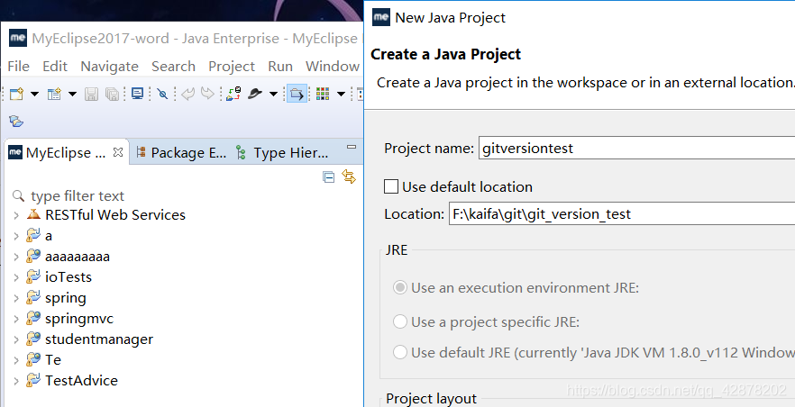Viewport: 795px width, 407px height.
Task: Select the springmvc project
Action: [79, 319]
